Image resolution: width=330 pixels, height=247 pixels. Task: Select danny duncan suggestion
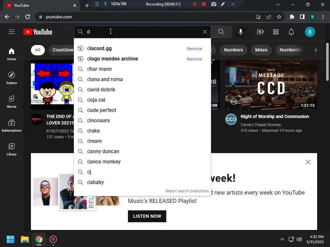tap(142, 151)
